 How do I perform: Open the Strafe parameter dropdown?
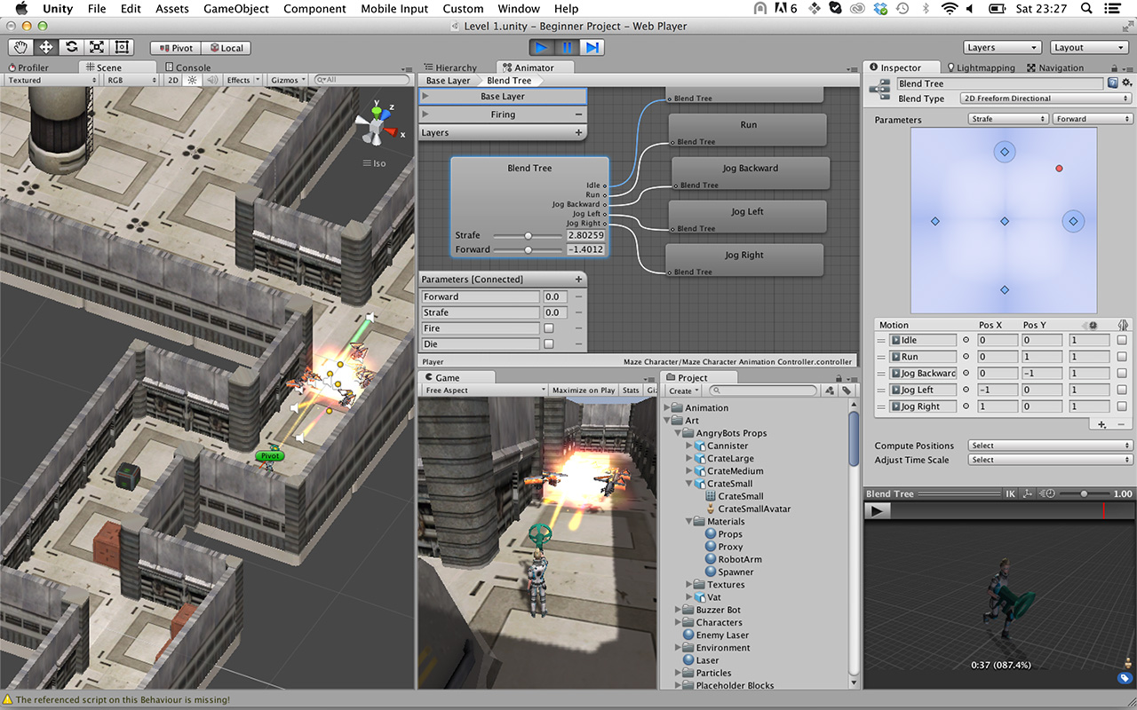(x=1008, y=119)
